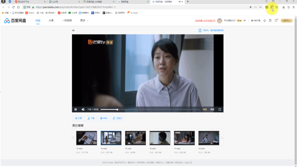297x167 pixels.
Task: Select the highlighted 14.mp4 thumbnail
Action: coord(111,138)
